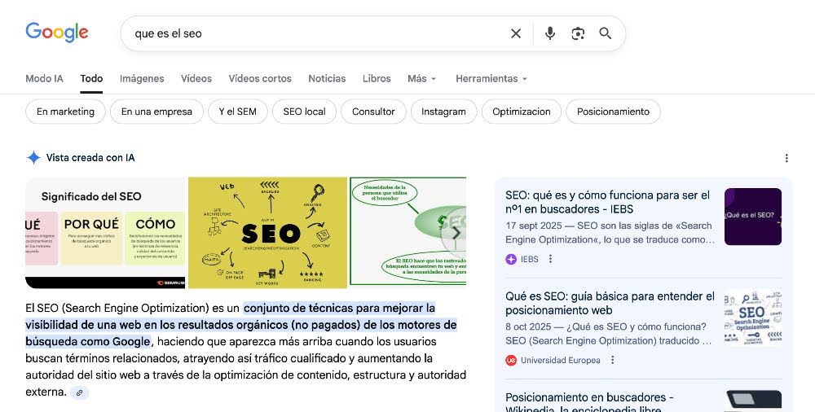This screenshot has width=815, height=412.
Task: Select the Consultor chip
Action: [x=373, y=112]
